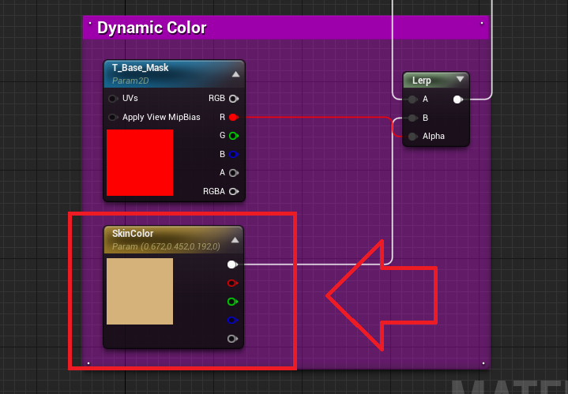Click SkinColor's white RGB output pin

pos(231,265)
